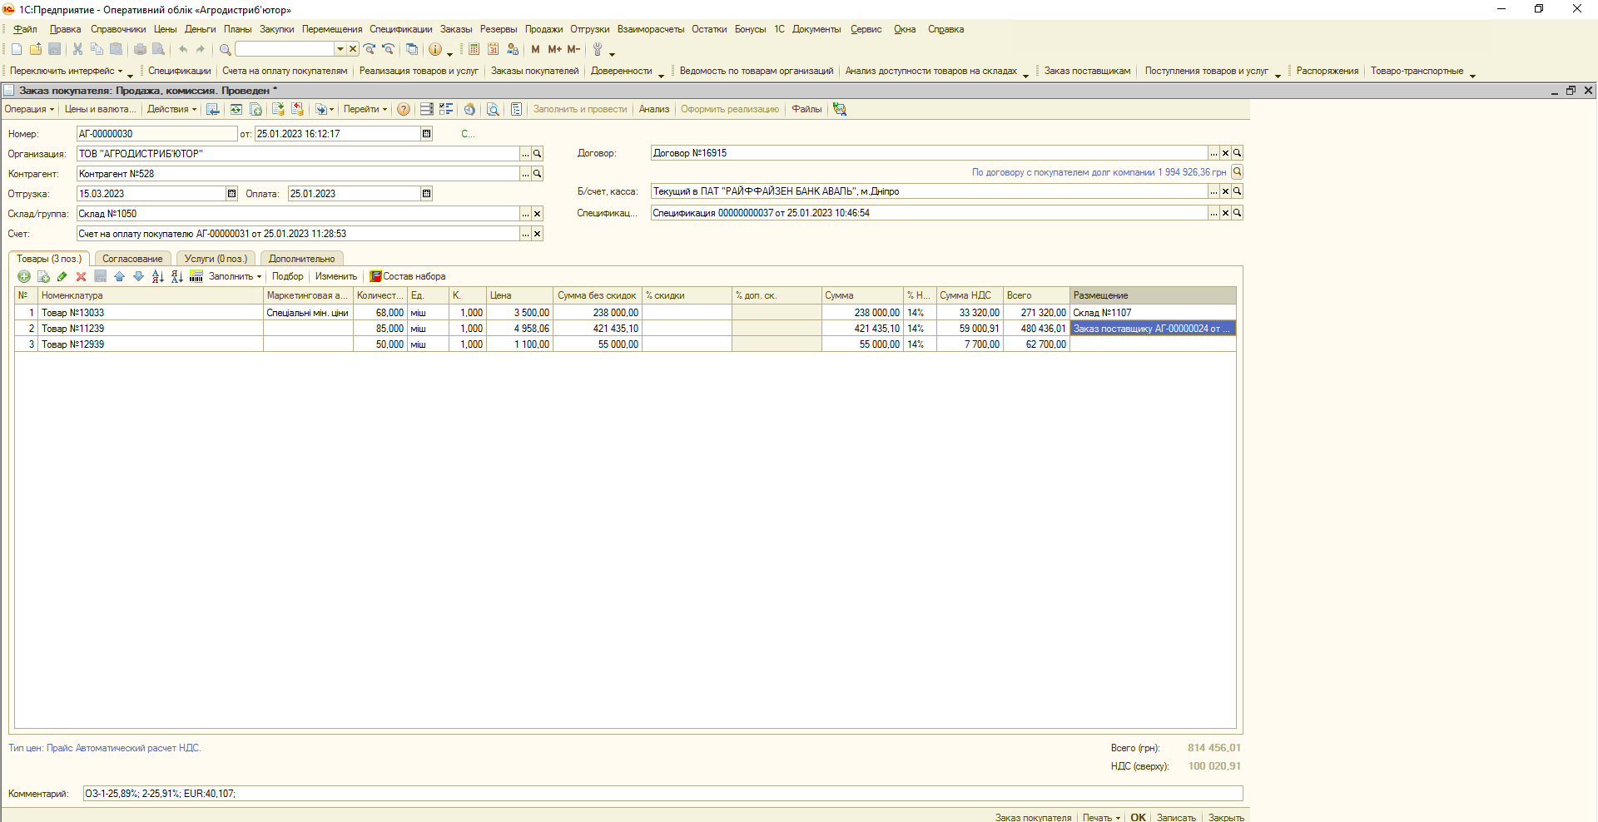Delete the row with the red X icon
Screen dimensions: 1598x822
[81, 276]
